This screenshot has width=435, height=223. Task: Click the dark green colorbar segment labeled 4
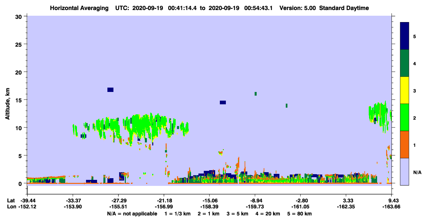405,63
